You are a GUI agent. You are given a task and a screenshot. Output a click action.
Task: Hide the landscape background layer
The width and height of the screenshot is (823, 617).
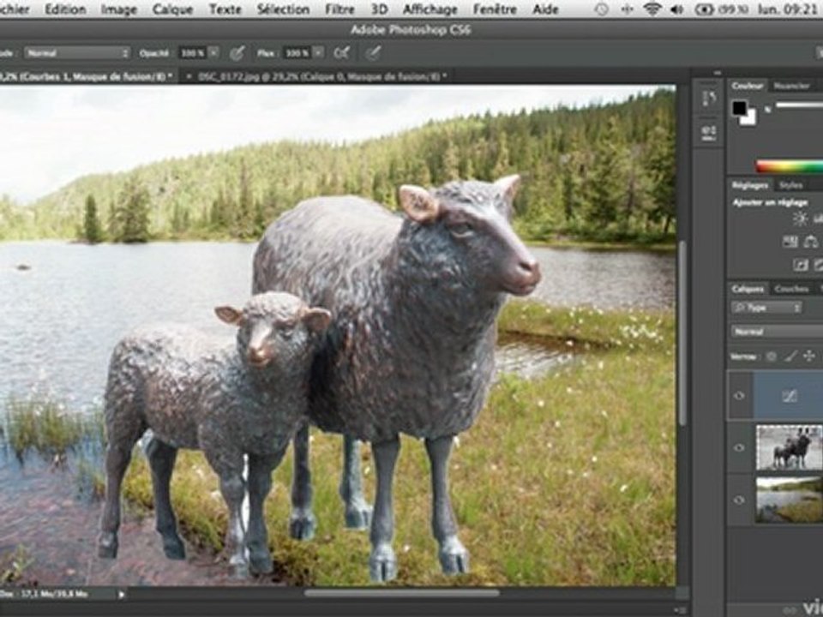point(739,500)
